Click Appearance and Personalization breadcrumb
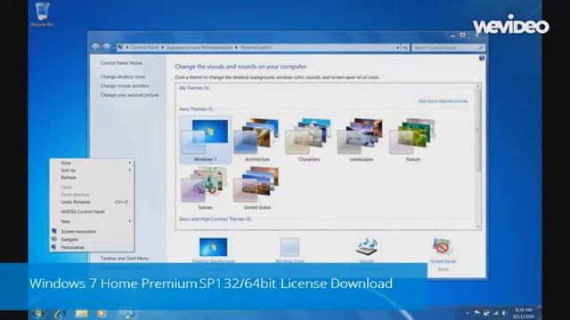Screen dimensions: 570x320 click(199, 47)
